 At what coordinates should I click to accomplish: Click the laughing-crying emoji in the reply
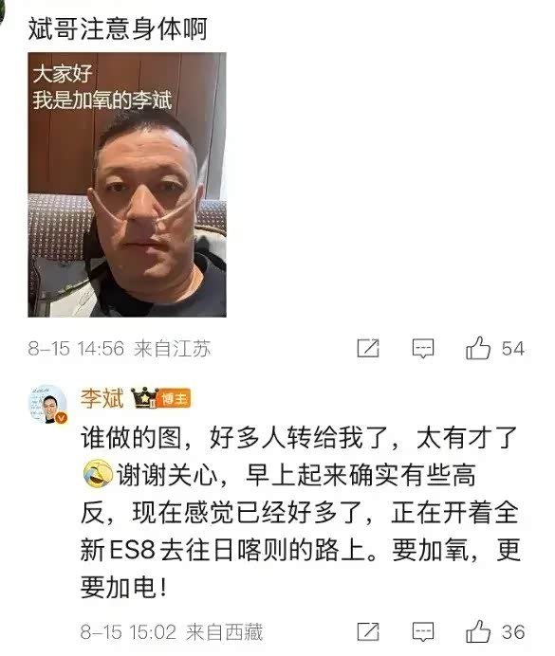[98, 474]
